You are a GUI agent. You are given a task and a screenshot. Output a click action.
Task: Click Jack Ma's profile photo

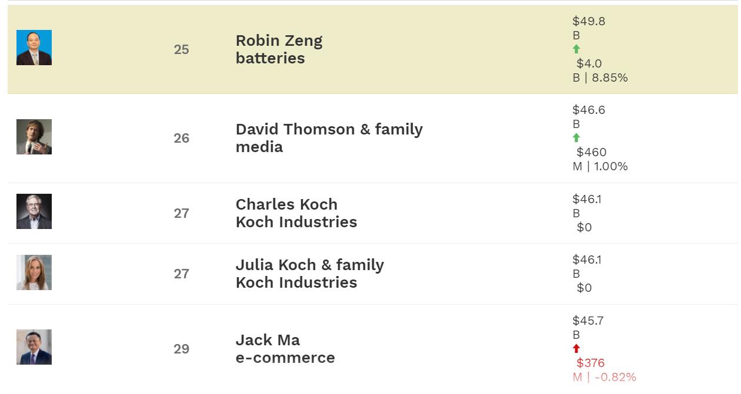coord(34,347)
